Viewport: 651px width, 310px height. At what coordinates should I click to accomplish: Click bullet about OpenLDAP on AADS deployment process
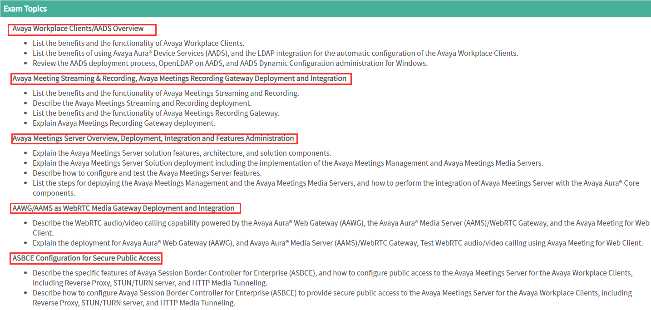[230, 63]
